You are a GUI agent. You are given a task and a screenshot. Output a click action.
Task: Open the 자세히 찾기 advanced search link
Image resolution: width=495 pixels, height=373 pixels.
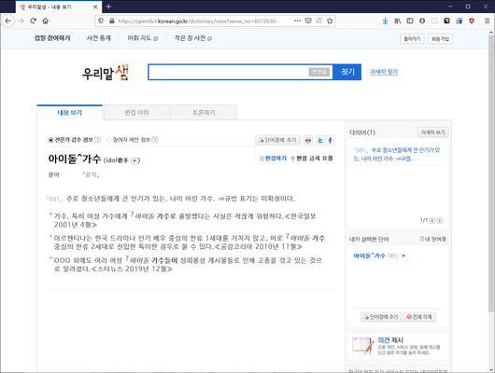[x=384, y=72]
